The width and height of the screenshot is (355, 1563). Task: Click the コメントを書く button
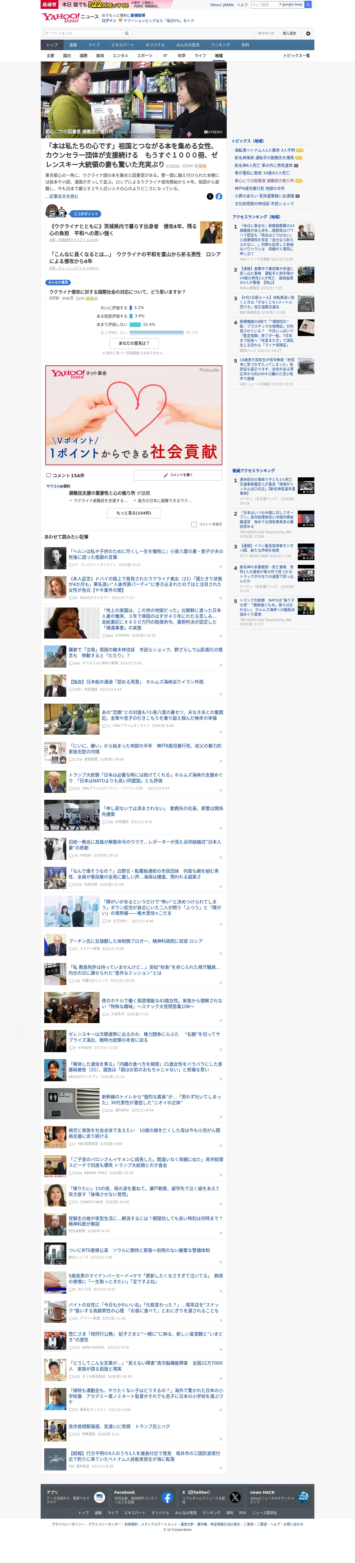[x=178, y=475]
